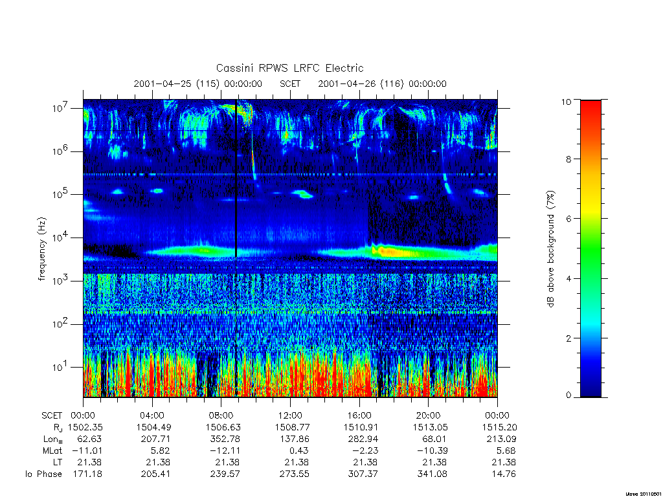Click the plot title 'Cassini RPWS LRFC Electric'
The height and width of the screenshot is (497, 663).
pos(289,68)
